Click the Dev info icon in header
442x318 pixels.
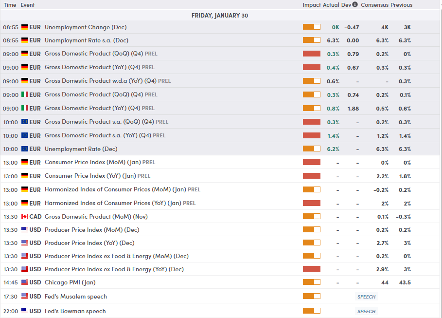[355, 4]
